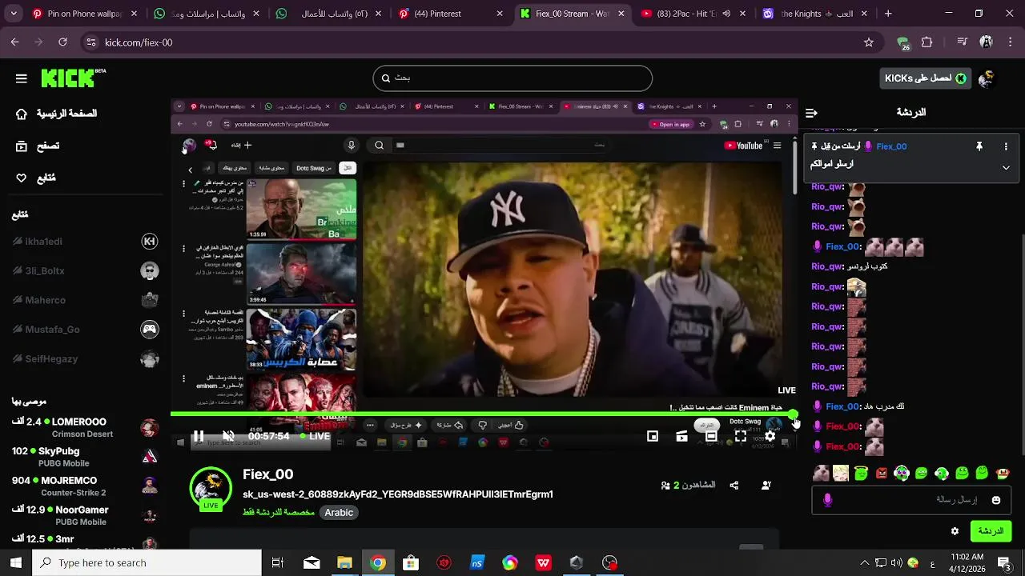
Task: Click the إرسال رسالة chat input
Action: 910,500
